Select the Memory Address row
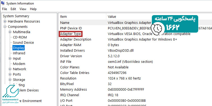Screen dimensions: 212x106 pos(136,89)
